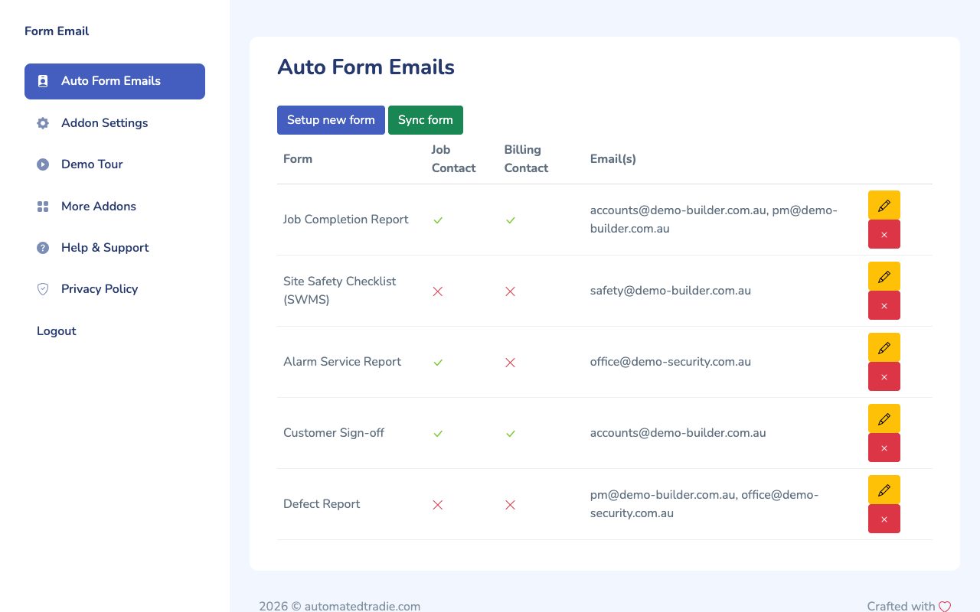Open Addon Settings page
The width and height of the screenshot is (980, 612).
point(115,123)
